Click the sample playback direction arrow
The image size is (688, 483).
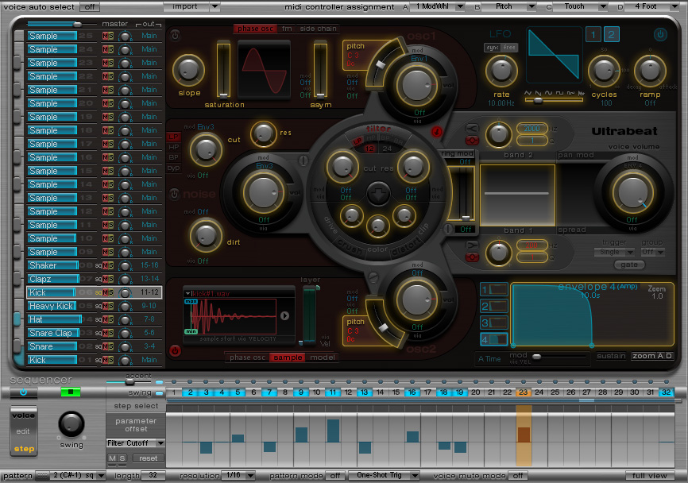285,315
